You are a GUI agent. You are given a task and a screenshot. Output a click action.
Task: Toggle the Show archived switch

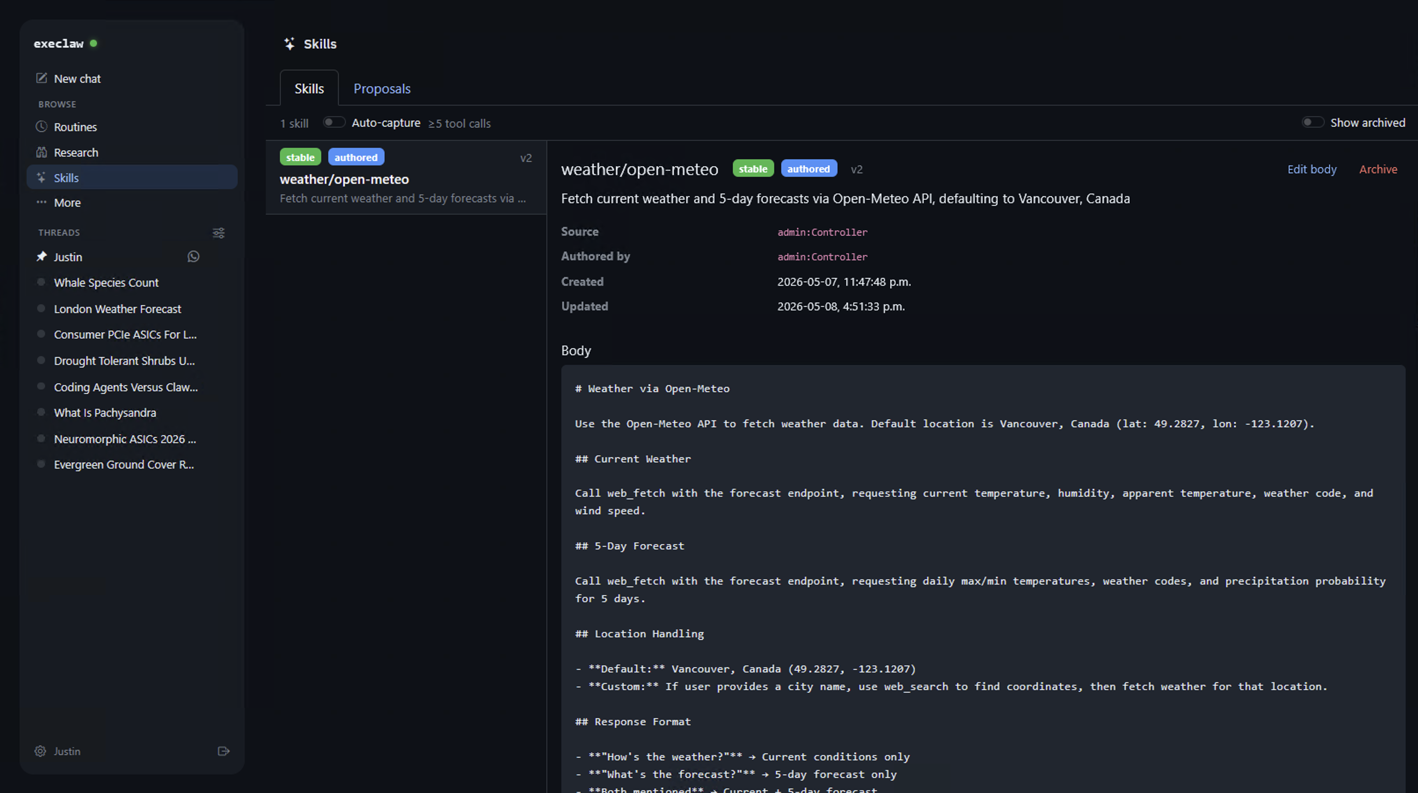pyautogui.click(x=1312, y=122)
